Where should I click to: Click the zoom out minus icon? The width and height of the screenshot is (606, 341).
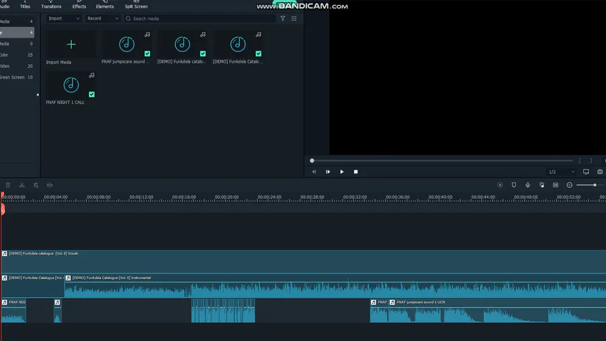570,185
